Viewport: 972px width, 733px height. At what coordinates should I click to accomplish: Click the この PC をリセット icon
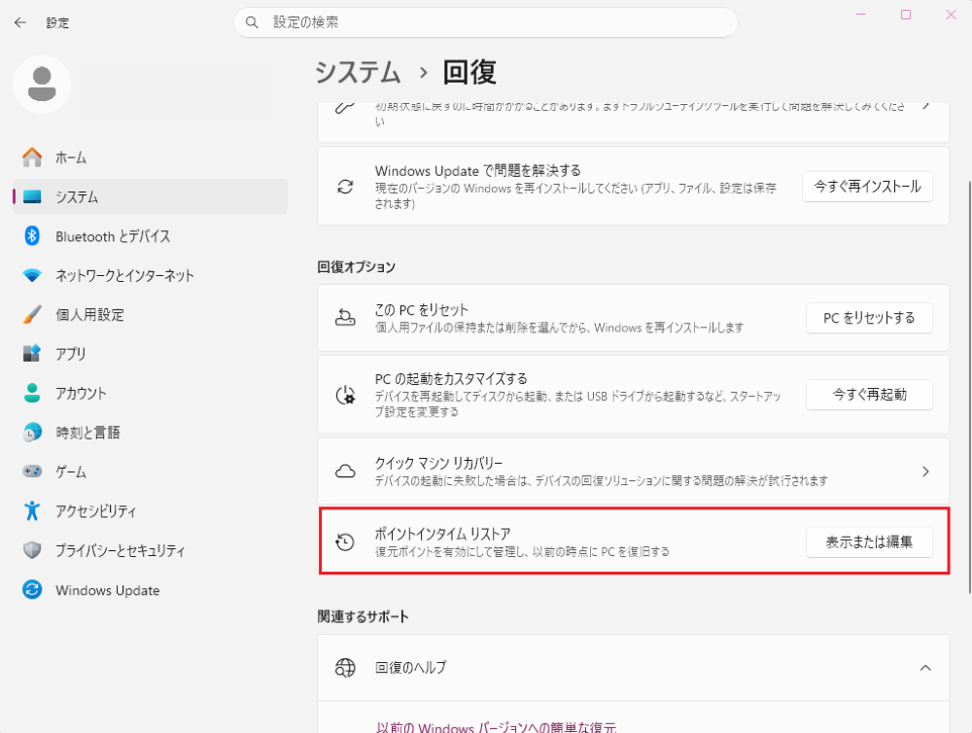(345, 318)
